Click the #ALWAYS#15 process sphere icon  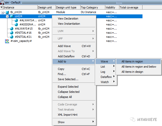12,29
